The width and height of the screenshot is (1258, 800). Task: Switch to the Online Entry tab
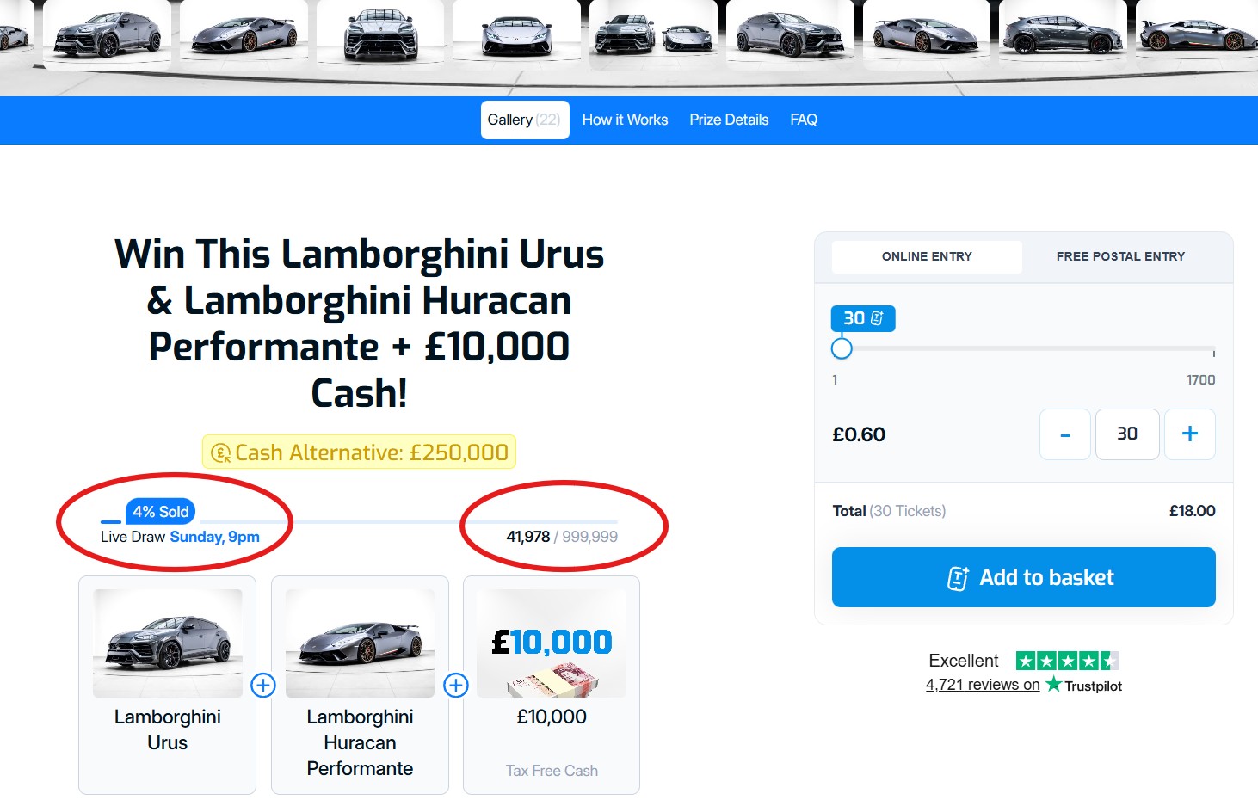point(927,256)
